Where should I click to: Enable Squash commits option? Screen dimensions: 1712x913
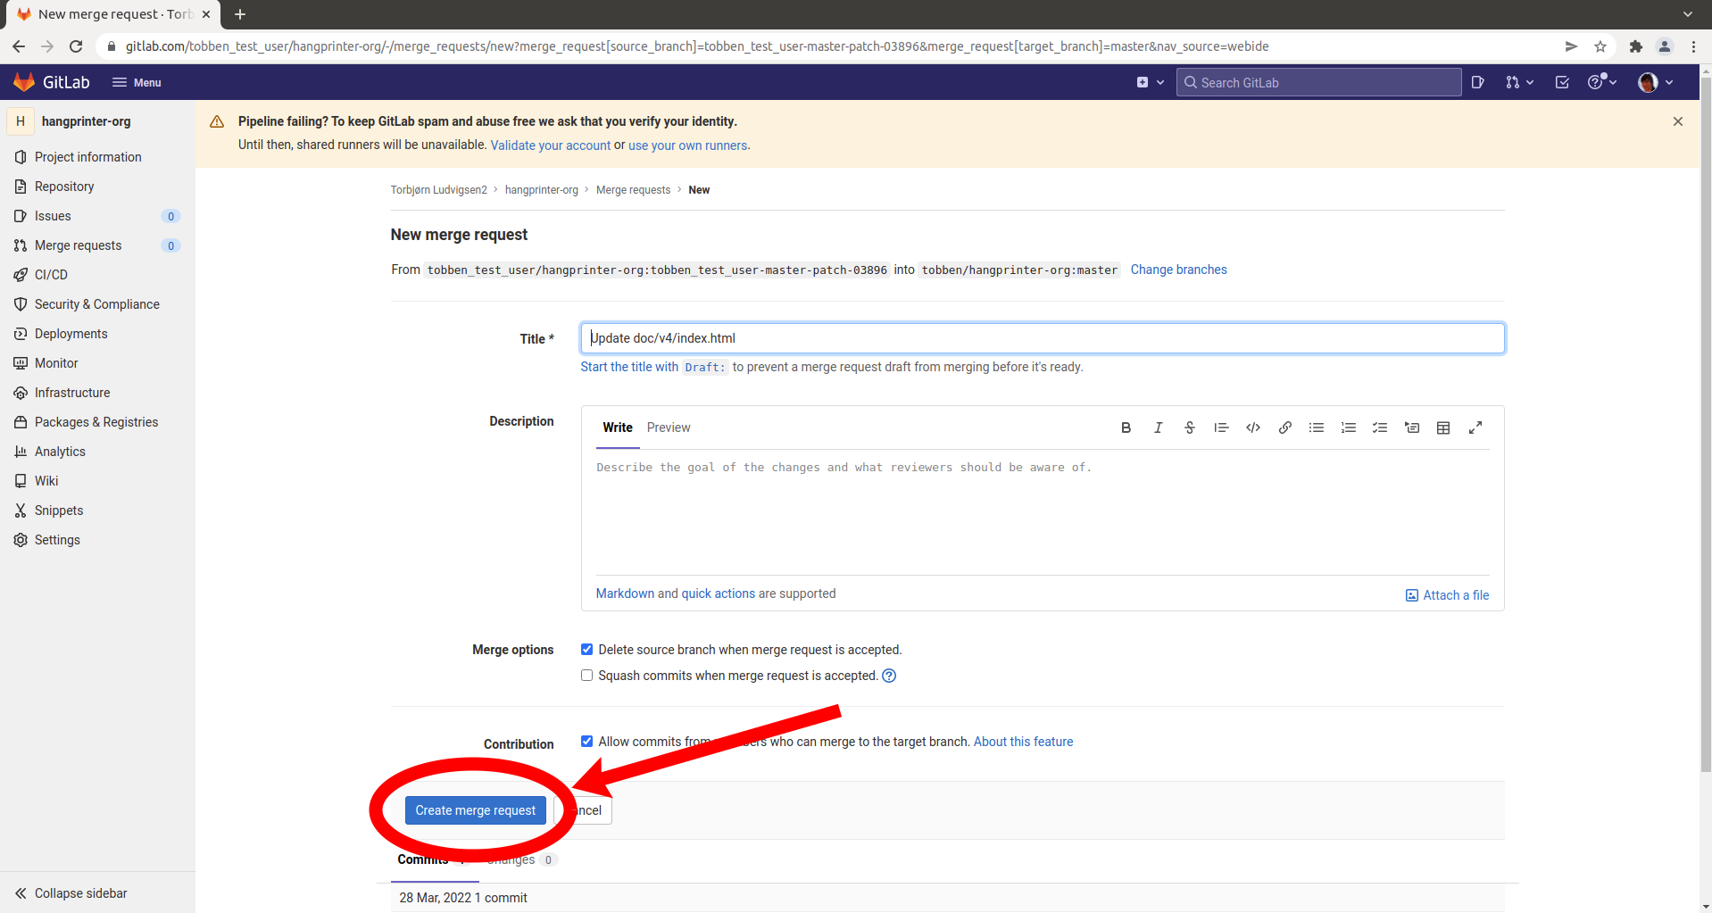pyautogui.click(x=586, y=676)
